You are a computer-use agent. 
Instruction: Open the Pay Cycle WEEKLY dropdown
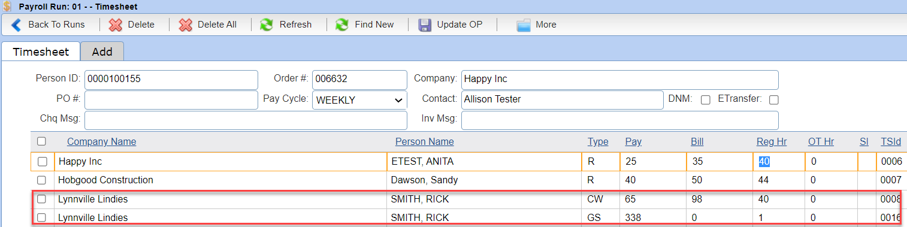[x=359, y=100]
